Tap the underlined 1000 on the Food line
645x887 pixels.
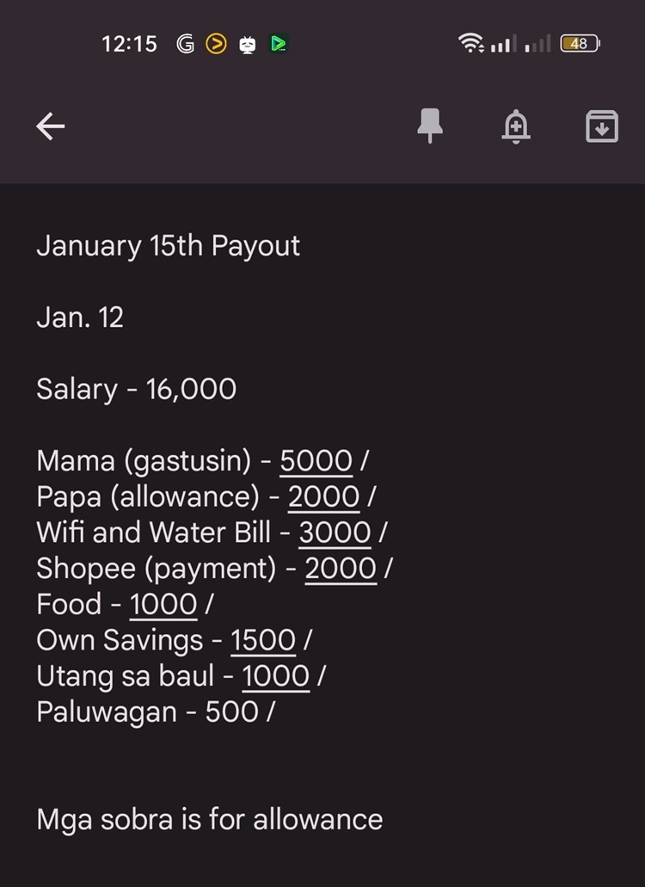[x=163, y=605]
